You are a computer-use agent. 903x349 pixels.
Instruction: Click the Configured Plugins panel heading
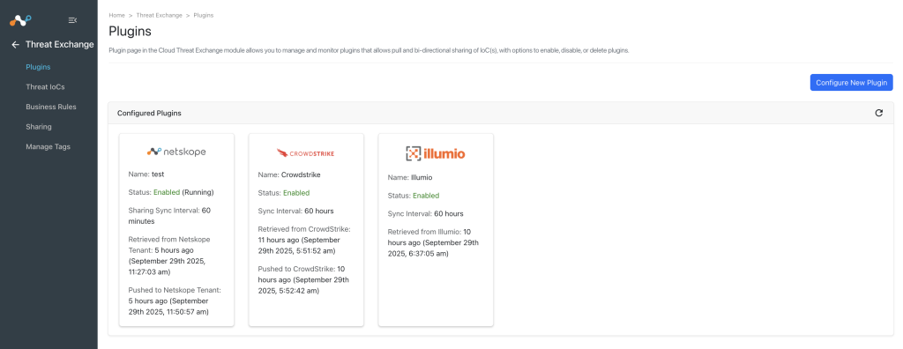149,114
